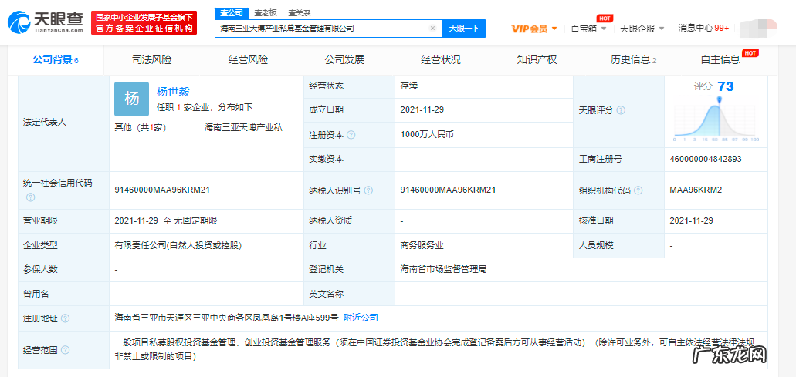
Task: Switch to the 查老板 search tab
Action: point(266,12)
